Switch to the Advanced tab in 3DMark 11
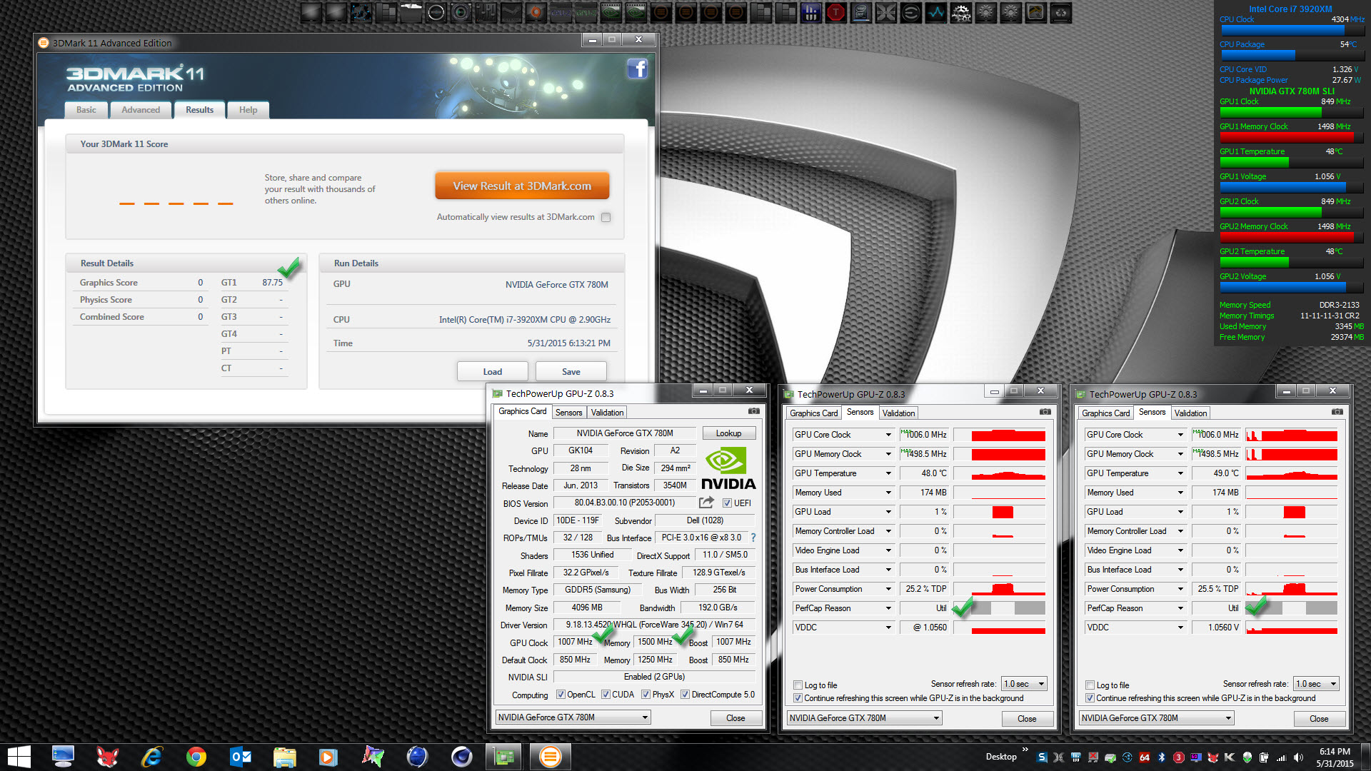Screen dimensions: 1371x771 pos(141,110)
